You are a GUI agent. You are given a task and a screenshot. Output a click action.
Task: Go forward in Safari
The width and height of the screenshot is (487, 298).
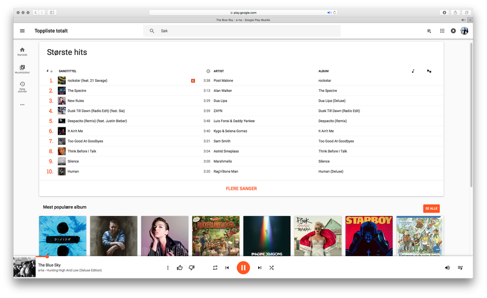(x=42, y=13)
